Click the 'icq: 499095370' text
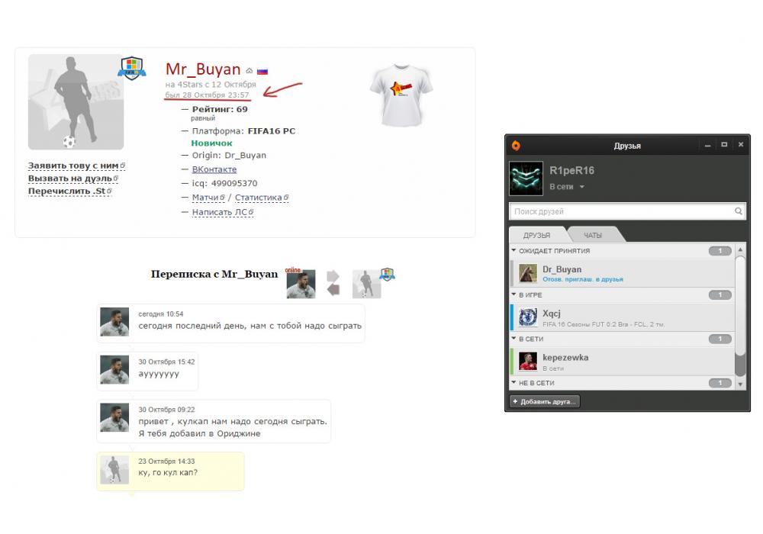This screenshot has height=534, width=763. coord(224,183)
